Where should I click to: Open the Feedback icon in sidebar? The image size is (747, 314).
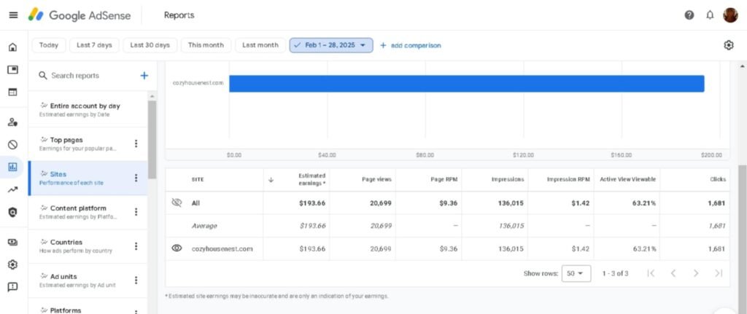[x=12, y=287]
